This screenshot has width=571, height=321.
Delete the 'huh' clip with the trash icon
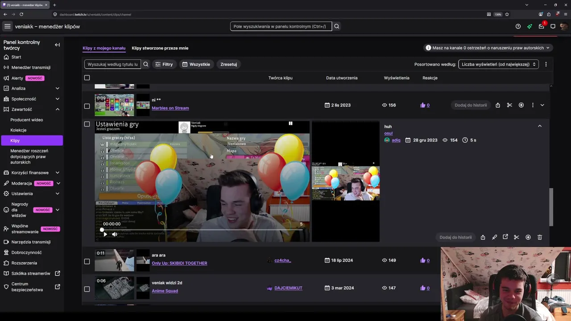[x=540, y=237]
